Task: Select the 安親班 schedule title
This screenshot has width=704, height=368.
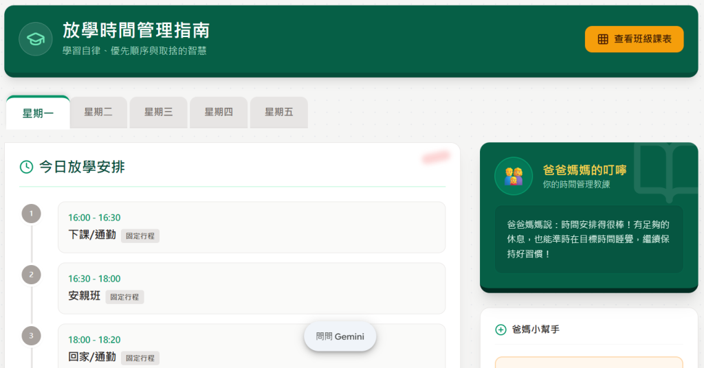Action: (85, 296)
